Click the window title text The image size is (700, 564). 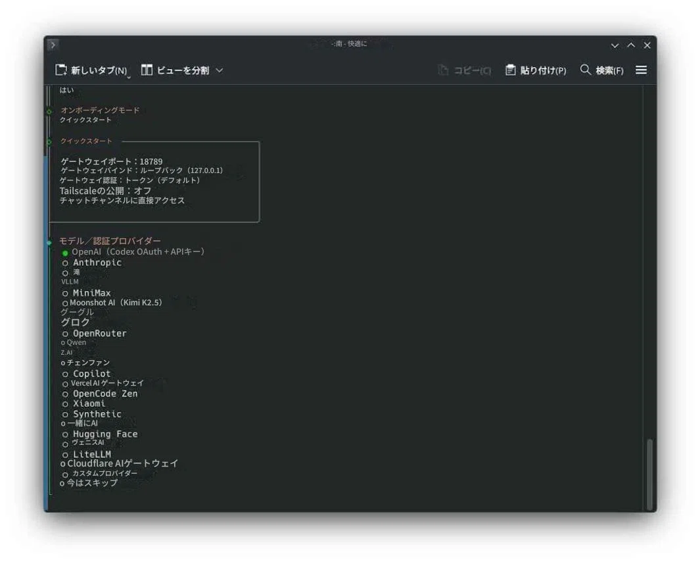click(x=349, y=44)
